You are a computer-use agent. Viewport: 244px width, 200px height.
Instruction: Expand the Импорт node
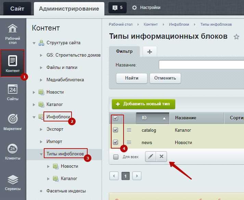41,142
